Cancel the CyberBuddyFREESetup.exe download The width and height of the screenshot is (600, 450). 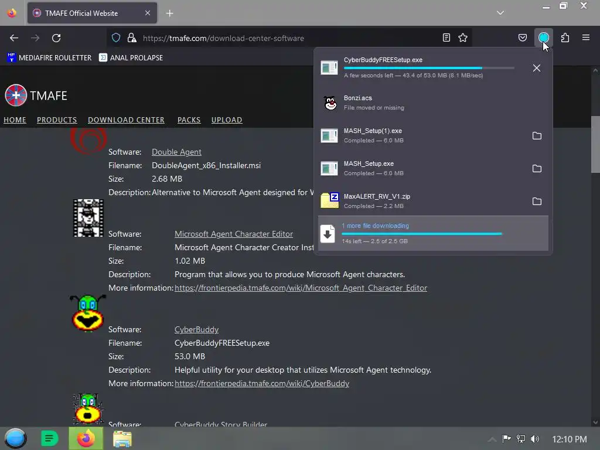coord(537,68)
